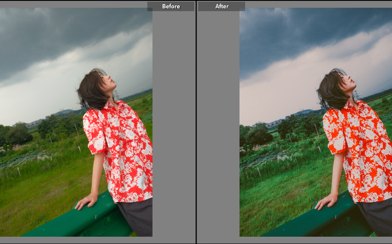Click the woman's hand in After image

click(x=325, y=202)
